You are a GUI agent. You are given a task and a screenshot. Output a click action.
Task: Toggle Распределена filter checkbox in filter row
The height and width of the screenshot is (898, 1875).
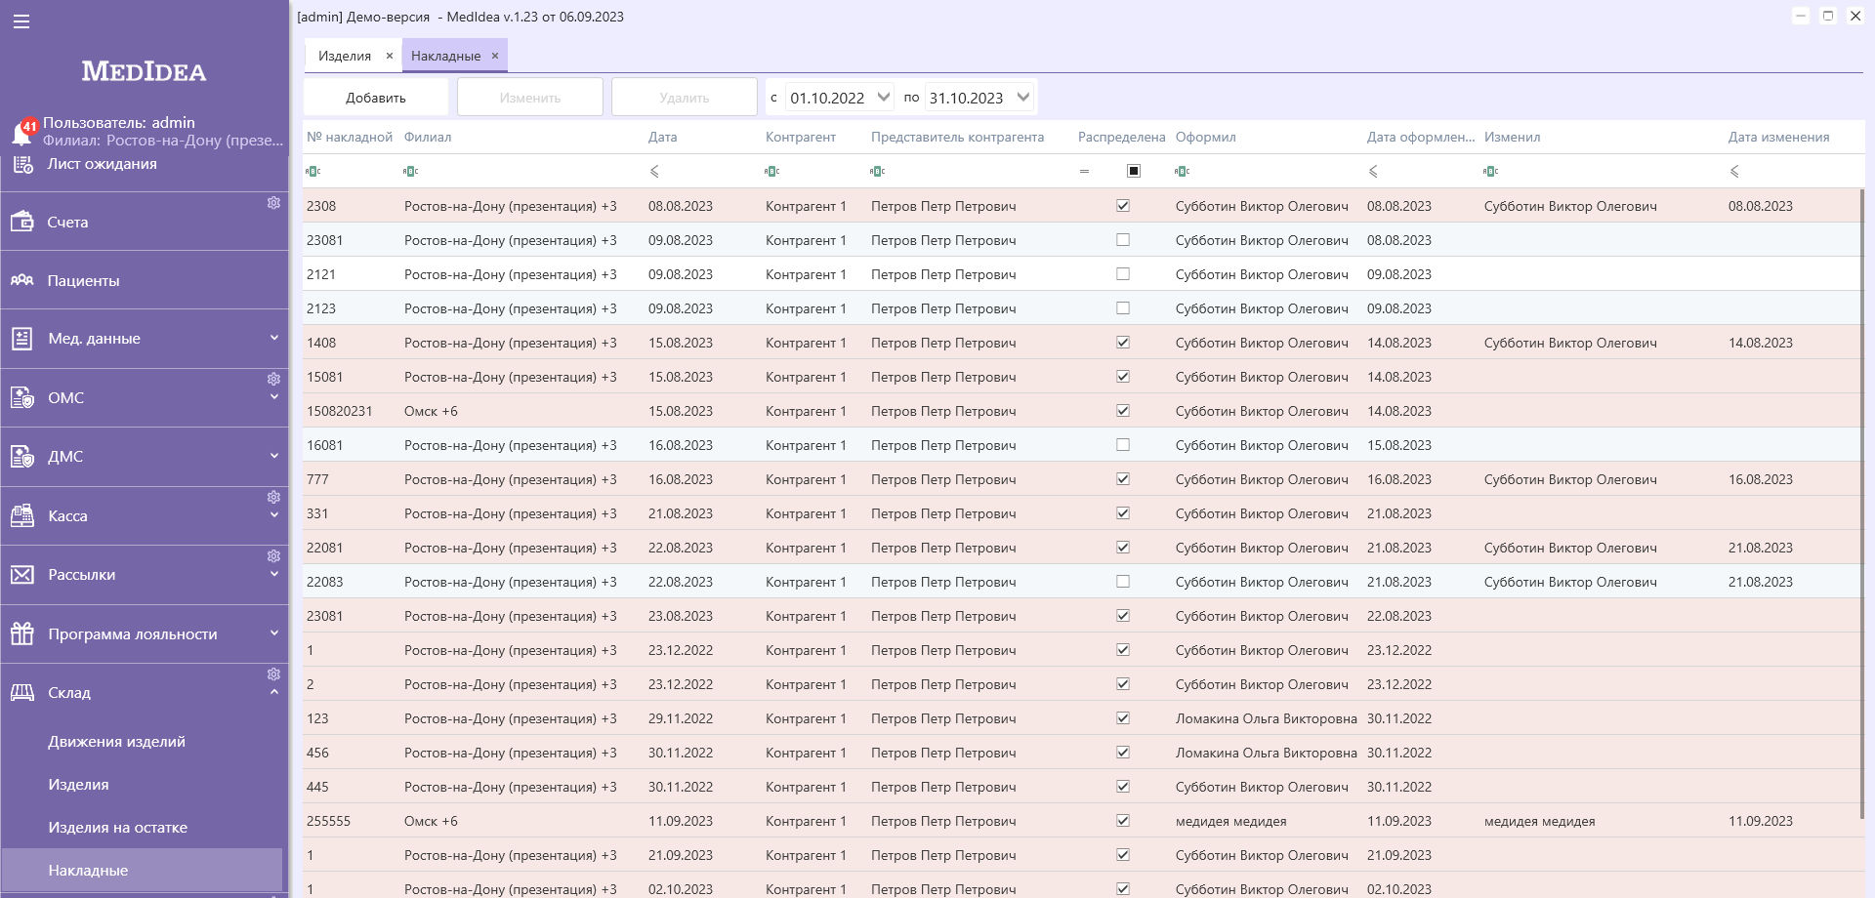(1134, 171)
